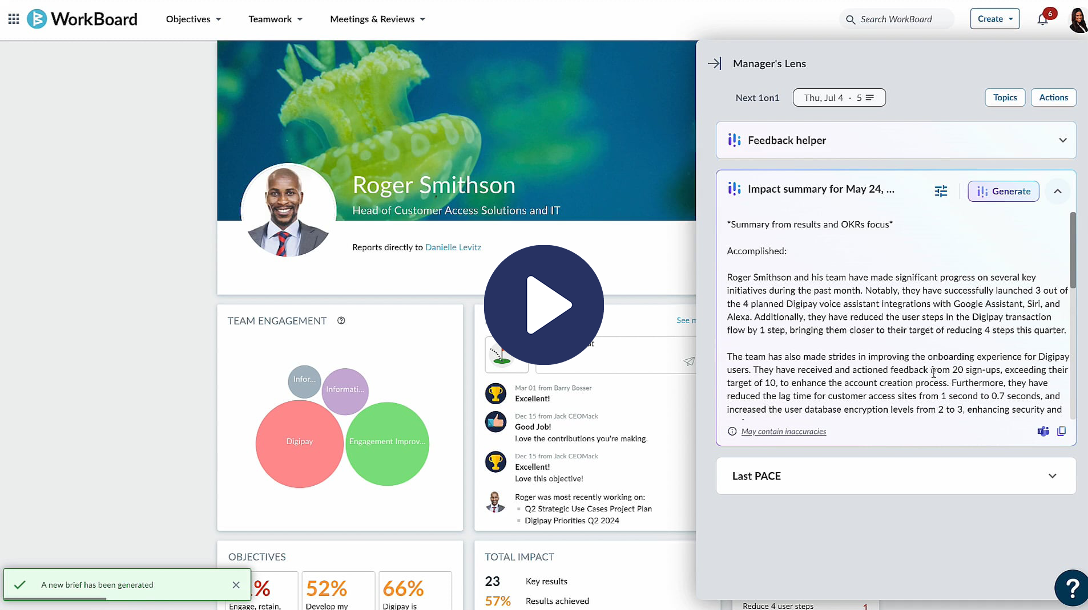1088x610 pixels.
Task: Play the video overlay
Action: click(x=543, y=304)
